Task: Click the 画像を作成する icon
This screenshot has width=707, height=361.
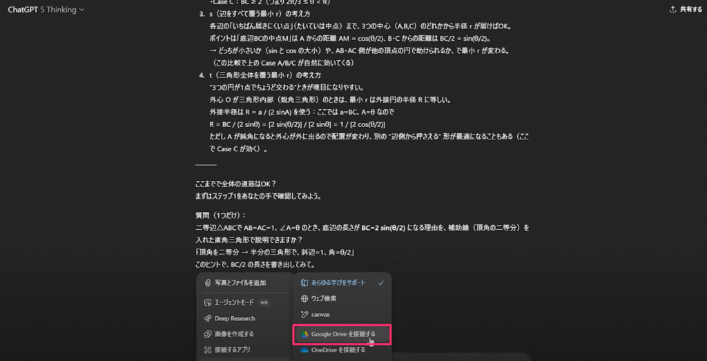Action: tap(208, 334)
